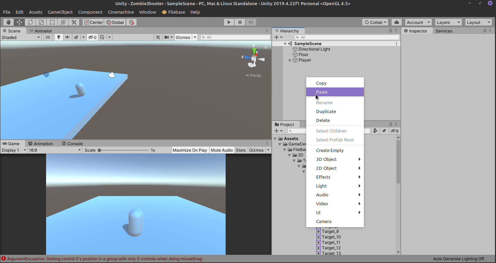Open the Shaded draw mode dropdown
Screen dimensions: 496x263
(21, 37)
